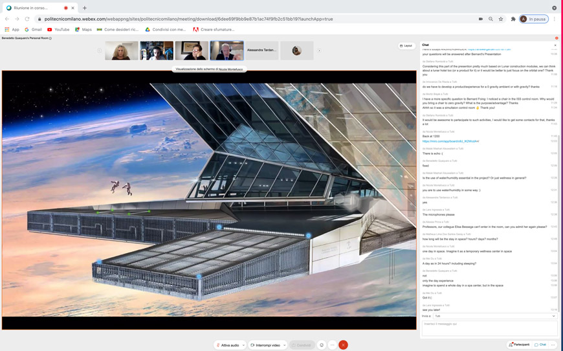Click the chat message input field
The height and width of the screenshot is (351, 563).
(x=489, y=328)
